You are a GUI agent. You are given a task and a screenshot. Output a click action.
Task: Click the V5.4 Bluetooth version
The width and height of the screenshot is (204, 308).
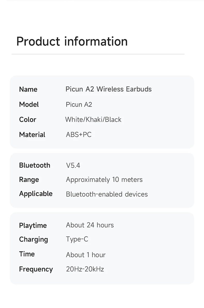(x=73, y=166)
